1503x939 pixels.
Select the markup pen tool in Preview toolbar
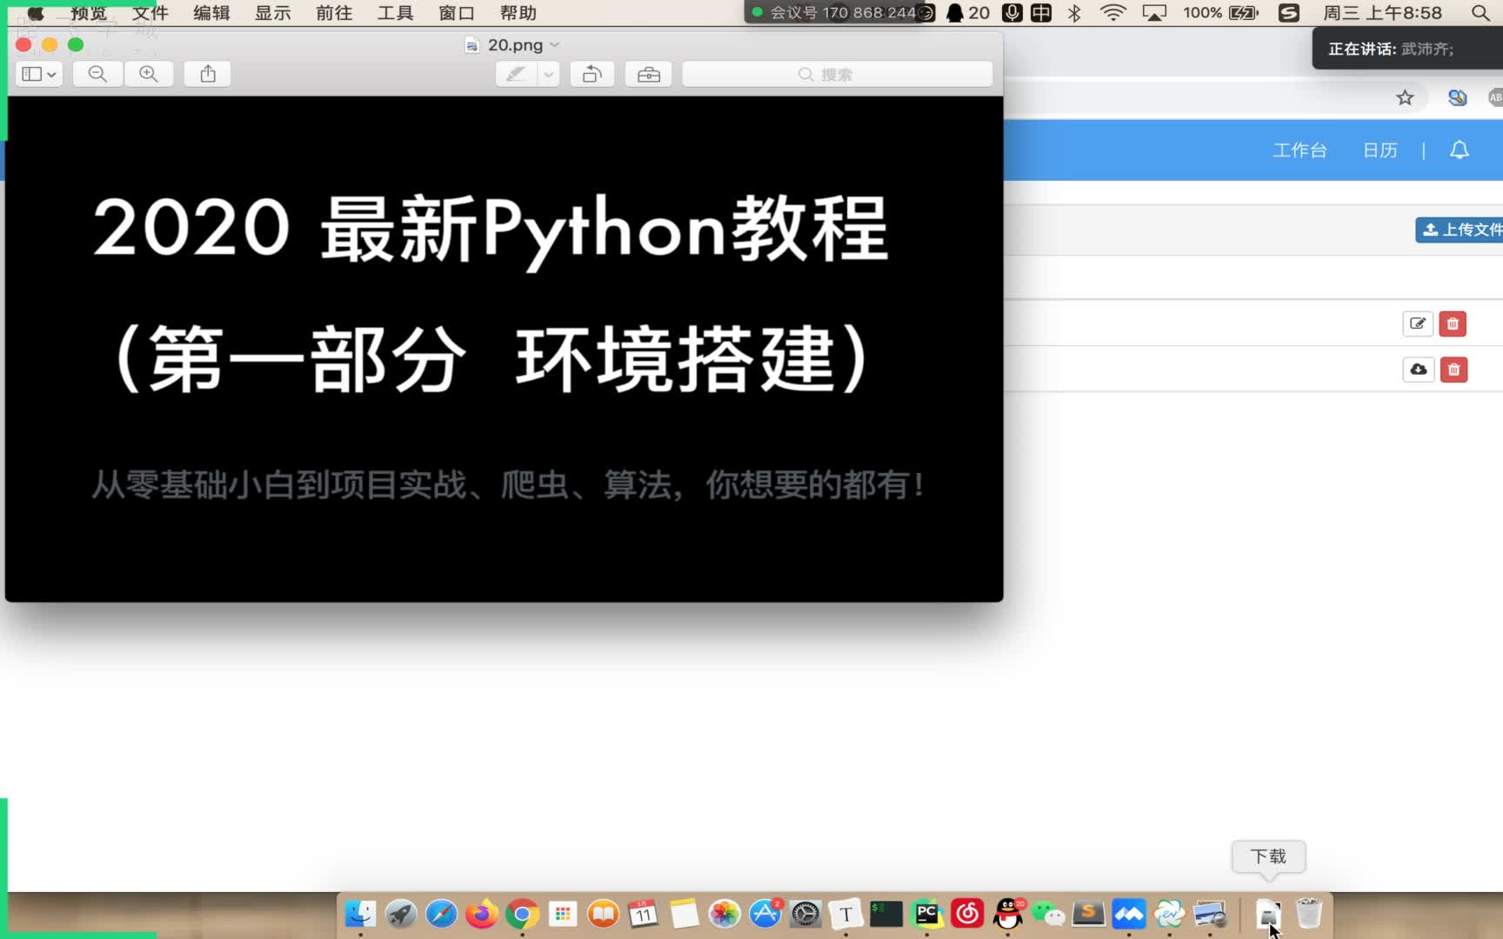click(517, 74)
